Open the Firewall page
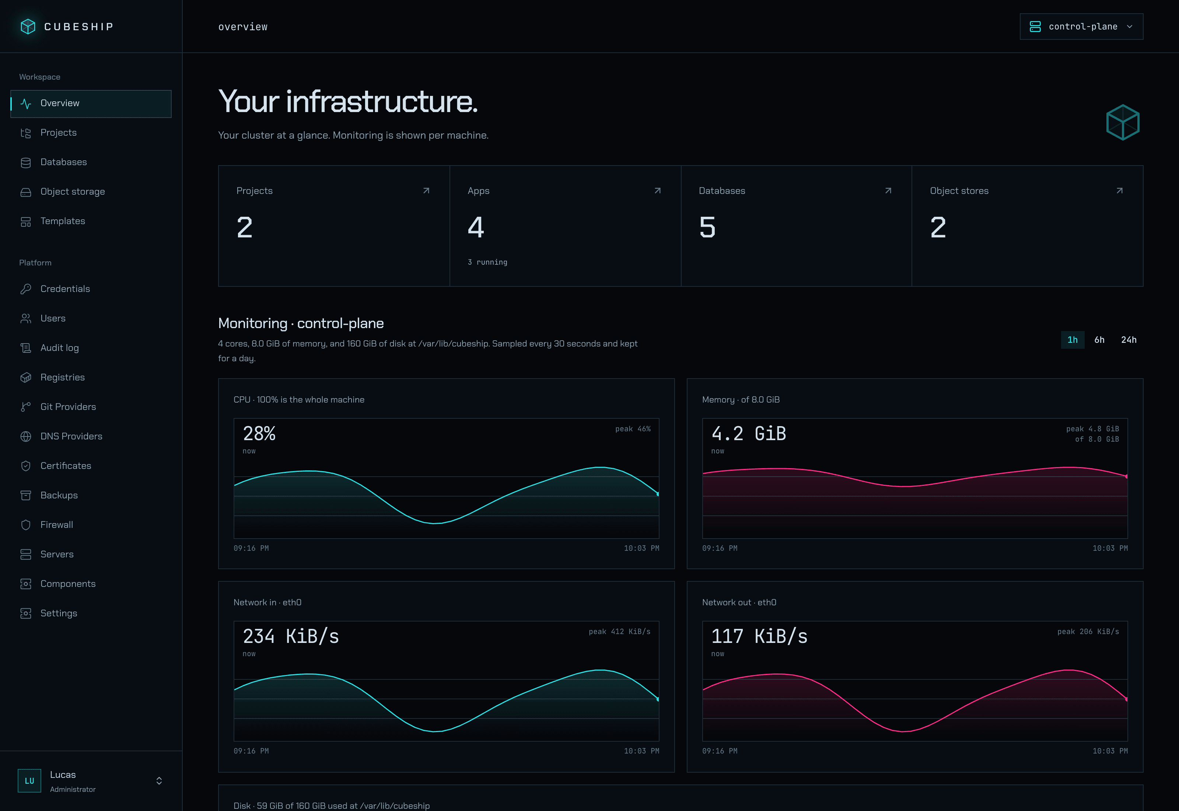1179x811 pixels. [x=91, y=525]
